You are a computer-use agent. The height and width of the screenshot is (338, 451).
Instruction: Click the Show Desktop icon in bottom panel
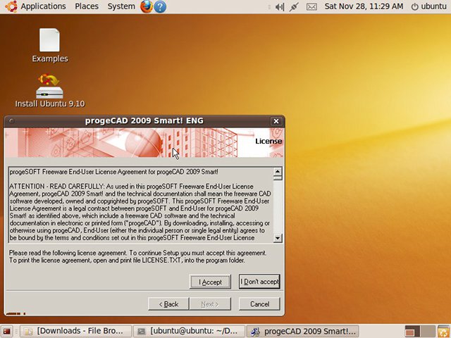[6, 332]
